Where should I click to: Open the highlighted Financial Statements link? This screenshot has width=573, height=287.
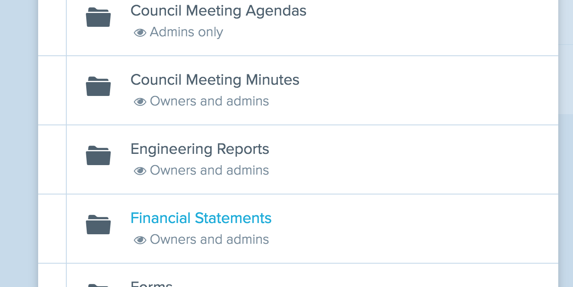201,218
